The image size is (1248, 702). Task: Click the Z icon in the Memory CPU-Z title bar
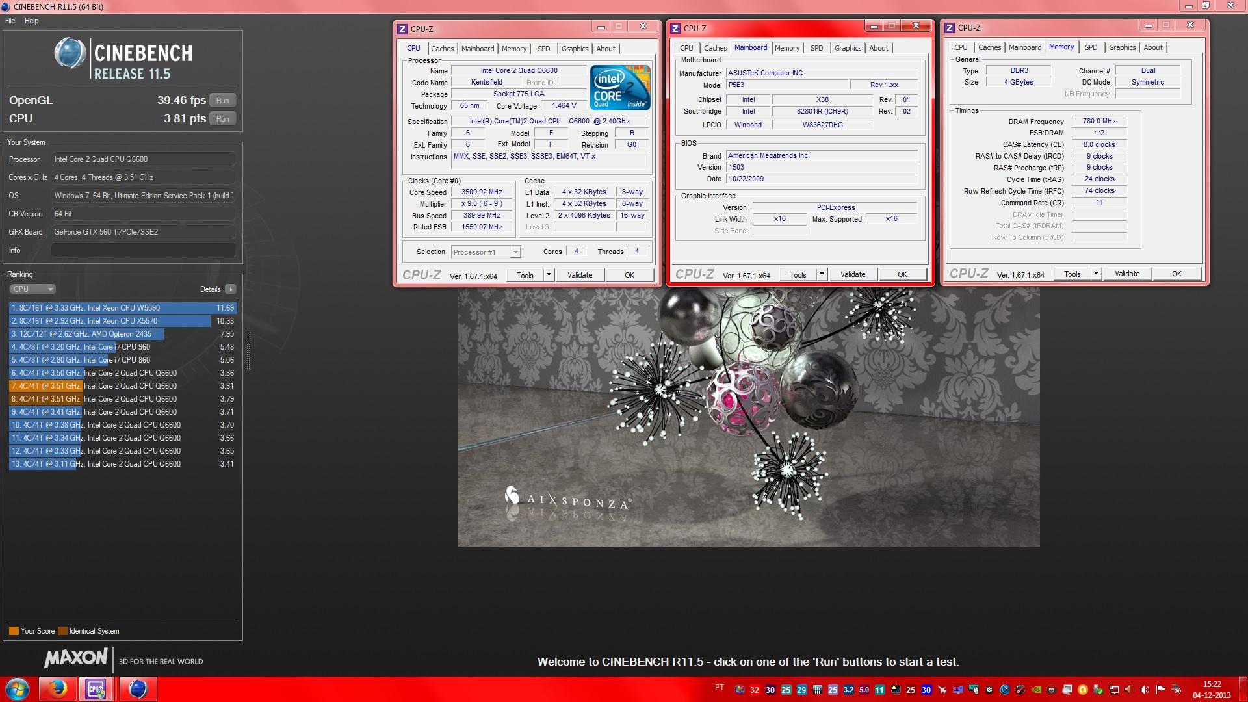pos(950,27)
